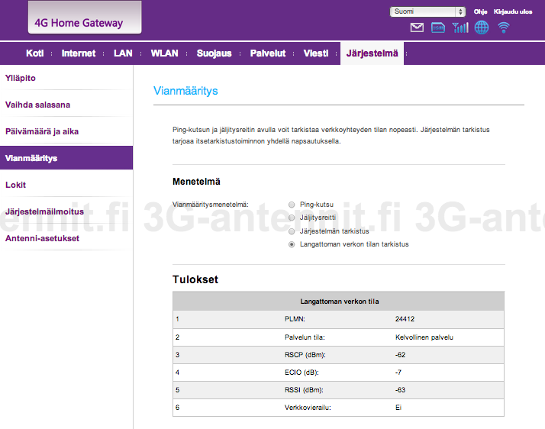Click the ECIO (dB): label
545x429 pixels.
[x=302, y=373]
